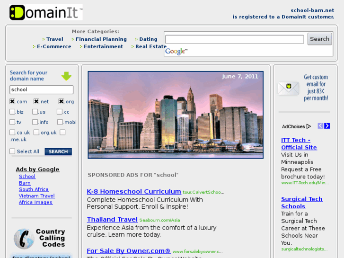The width and height of the screenshot is (344, 258).
Task: Open ITT Tech - Official Site ad
Action: coord(299,143)
